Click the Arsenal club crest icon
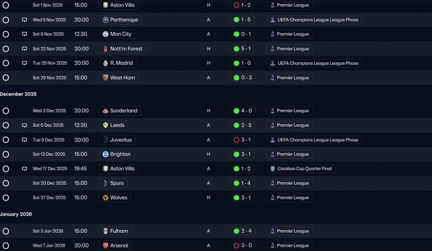Screen dimensions: 432x251 (105, 246)
